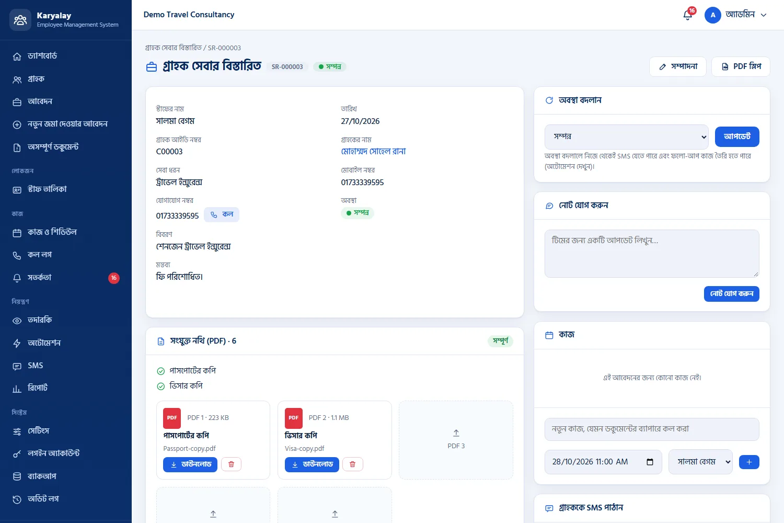The image size is (784, 523).
Task: Click the alert count badge in sidebar
Action: 113,278
